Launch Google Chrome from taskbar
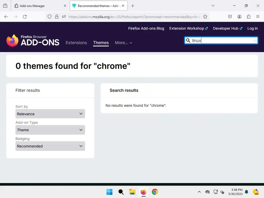Viewport: 264px width, 198px height. [155, 192]
